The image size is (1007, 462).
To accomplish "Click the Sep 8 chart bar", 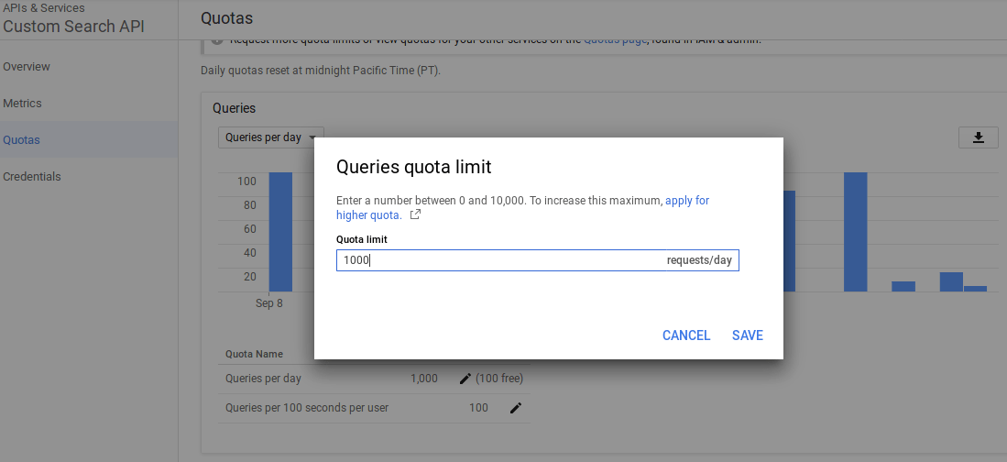I will (280, 232).
